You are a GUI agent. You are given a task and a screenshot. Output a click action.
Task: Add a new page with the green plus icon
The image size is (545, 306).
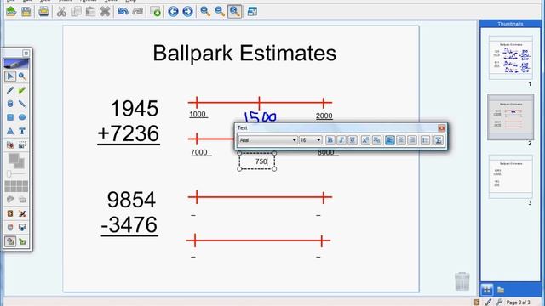click(155, 11)
